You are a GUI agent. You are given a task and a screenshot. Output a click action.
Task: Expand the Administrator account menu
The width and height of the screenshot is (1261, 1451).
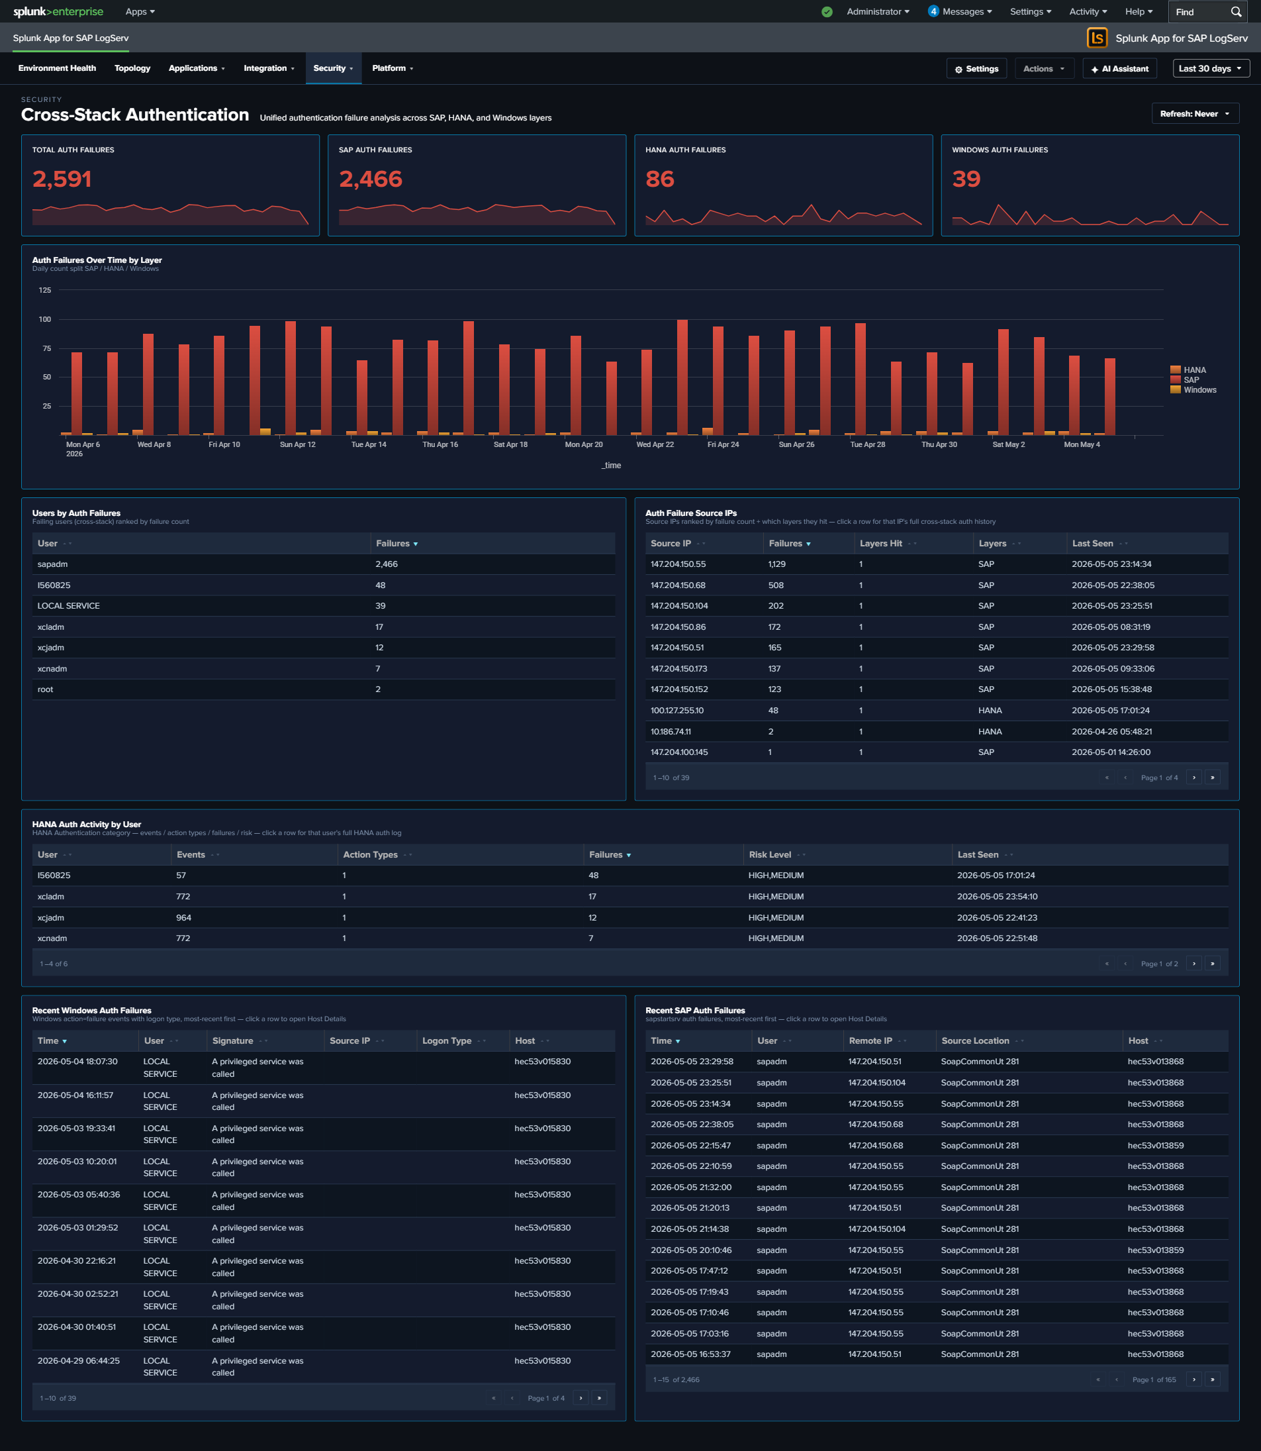(878, 11)
